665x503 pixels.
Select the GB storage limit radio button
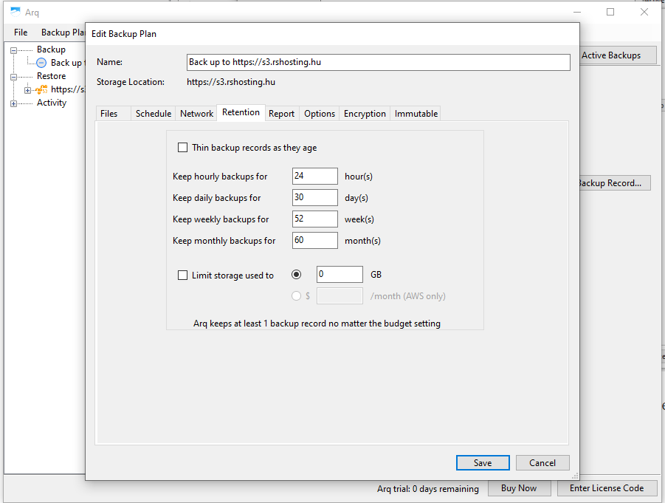[x=297, y=275]
